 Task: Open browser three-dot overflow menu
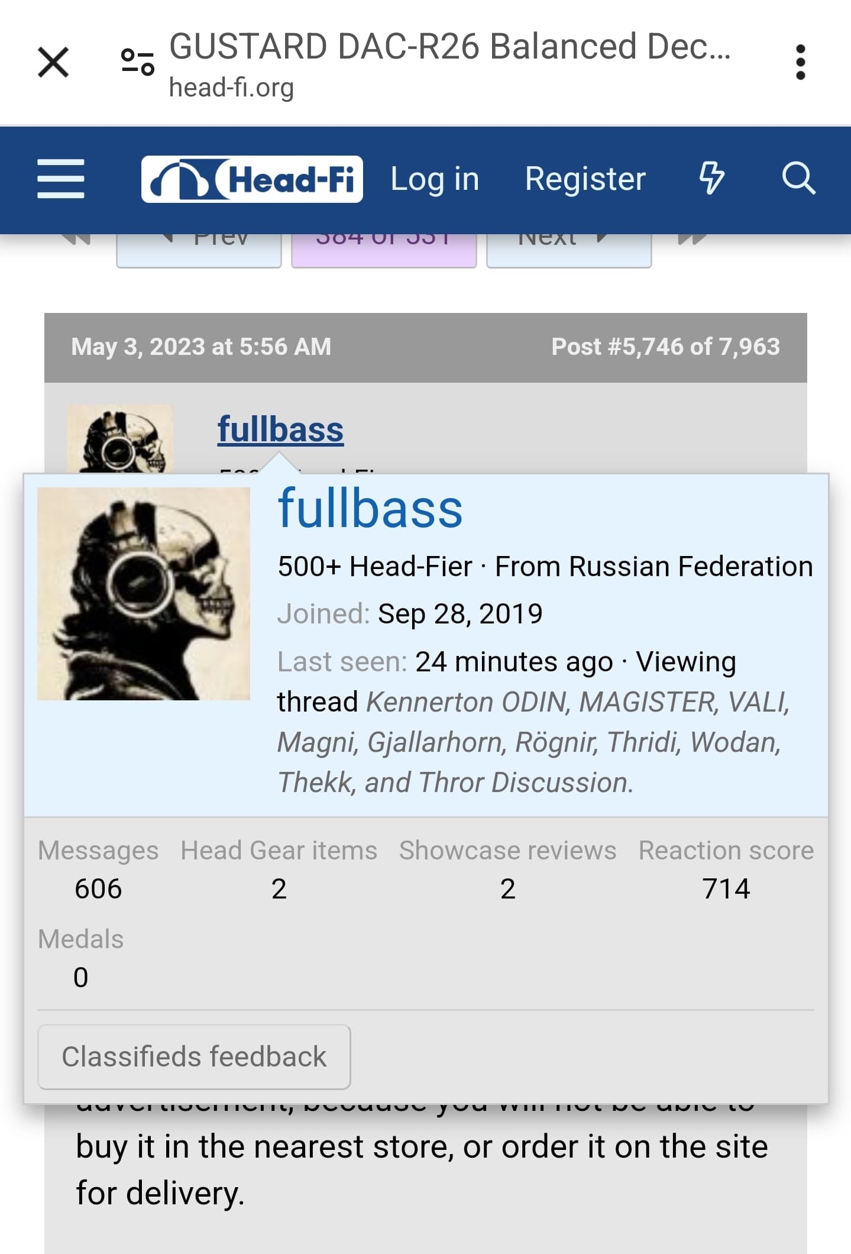tap(800, 62)
